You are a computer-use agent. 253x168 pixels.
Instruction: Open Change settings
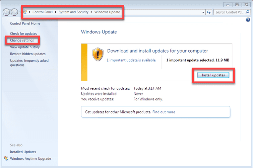tap(22, 40)
